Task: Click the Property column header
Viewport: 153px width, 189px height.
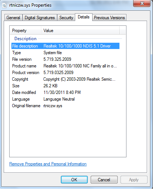Action: pyautogui.click(x=25, y=31)
